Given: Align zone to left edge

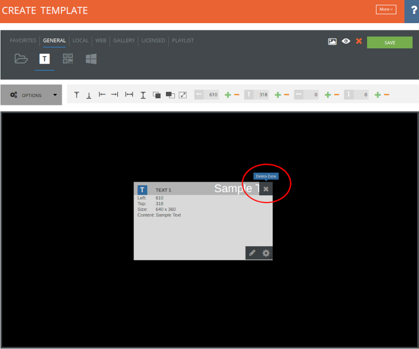Looking at the screenshot, I should point(102,94).
